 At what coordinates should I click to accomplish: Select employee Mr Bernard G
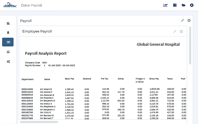[47, 115]
